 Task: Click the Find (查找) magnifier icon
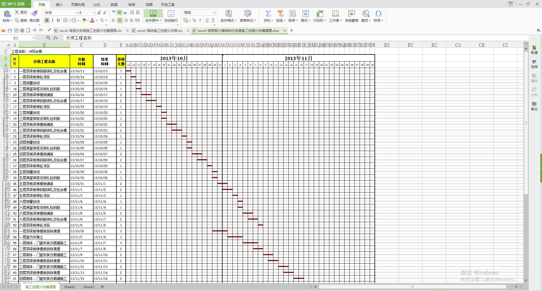pyautogui.click(x=366, y=14)
